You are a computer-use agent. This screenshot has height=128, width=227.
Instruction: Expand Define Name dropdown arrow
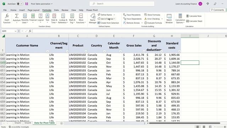pos(114,15)
